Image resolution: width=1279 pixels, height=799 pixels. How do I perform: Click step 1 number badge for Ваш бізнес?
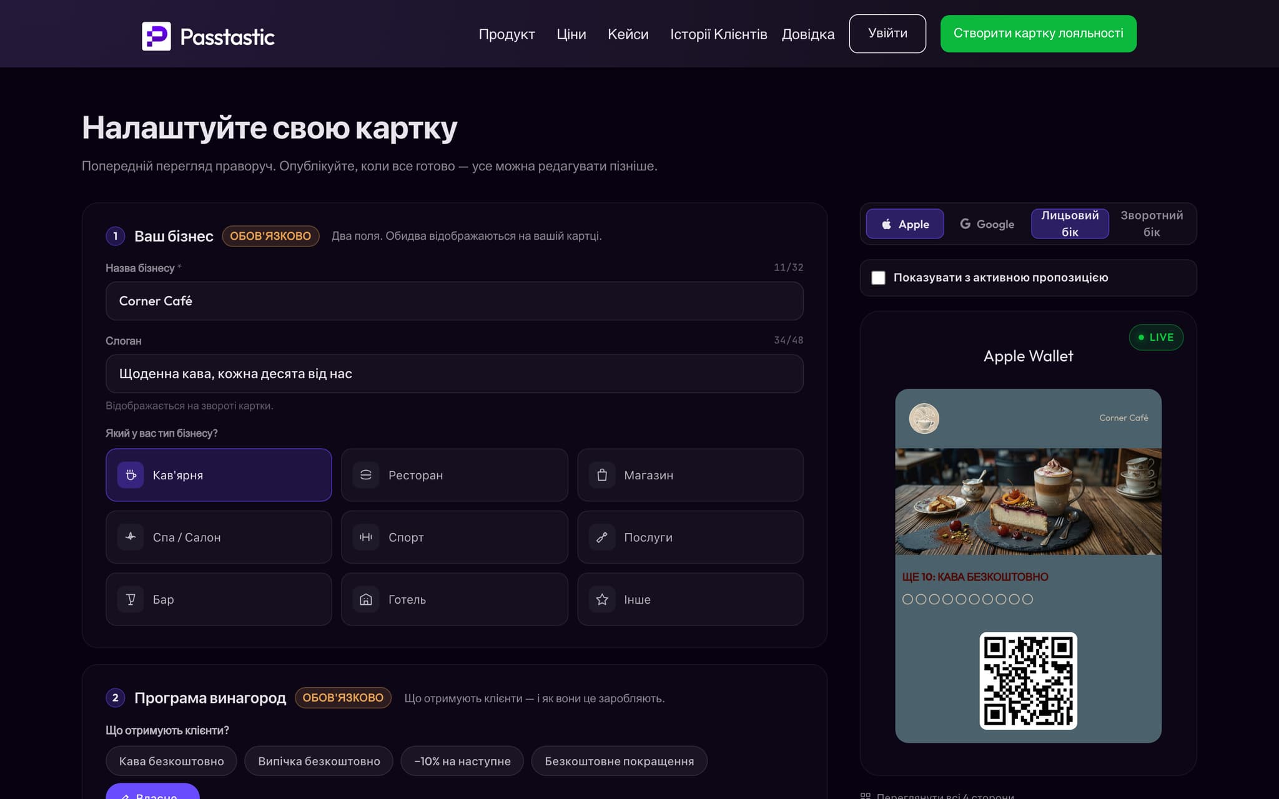115,236
